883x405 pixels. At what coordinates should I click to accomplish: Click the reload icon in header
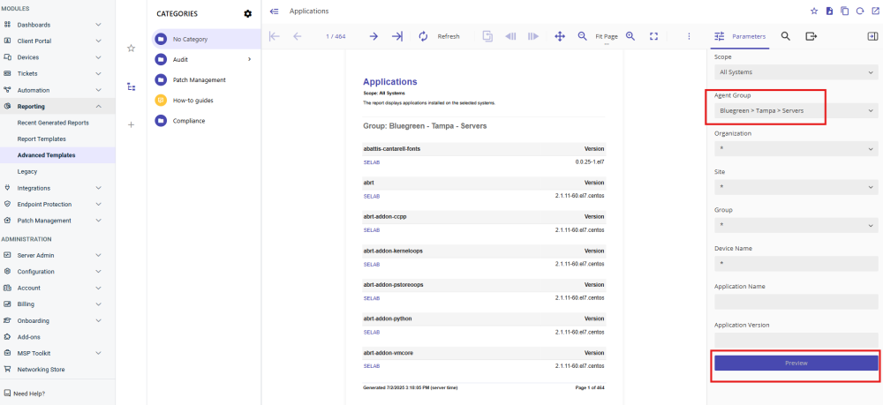tap(860, 11)
